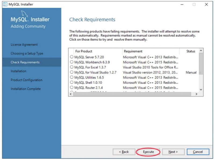This screenshot has height=160, width=215.
Task: Select MySQL Utilities 1.6.5
Action: [72, 78]
